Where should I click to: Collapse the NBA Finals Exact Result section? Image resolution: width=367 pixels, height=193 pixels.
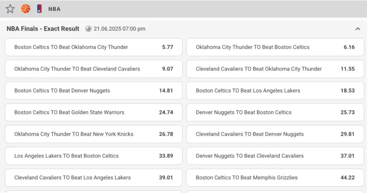point(358,29)
